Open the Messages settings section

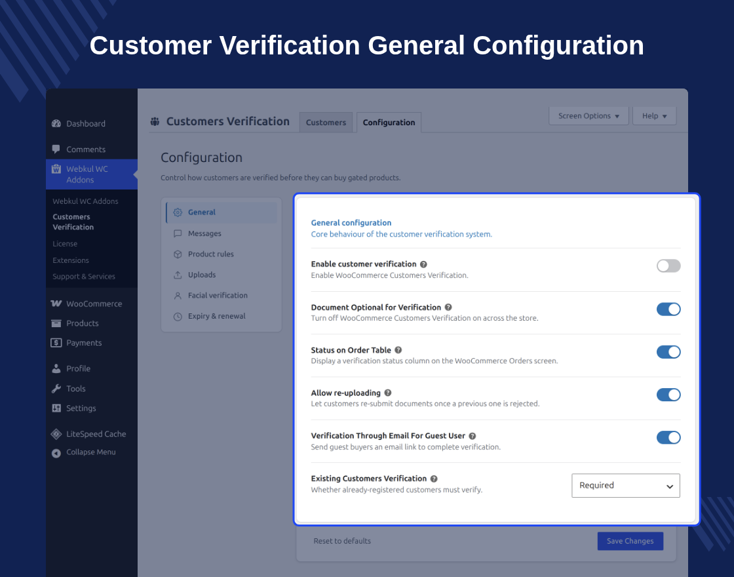pyautogui.click(x=222, y=233)
